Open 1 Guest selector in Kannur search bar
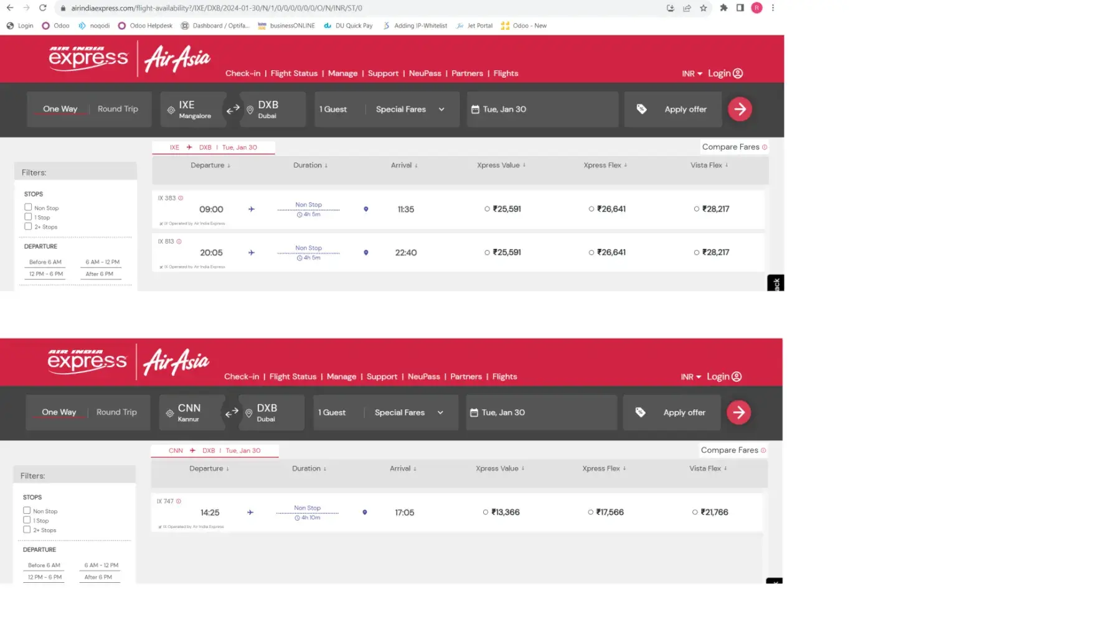The width and height of the screenshot is (1107, 622). [332, 412]
